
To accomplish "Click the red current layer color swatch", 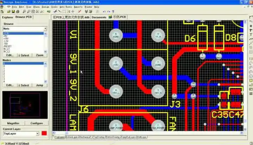I will click(x=44, y=133).
